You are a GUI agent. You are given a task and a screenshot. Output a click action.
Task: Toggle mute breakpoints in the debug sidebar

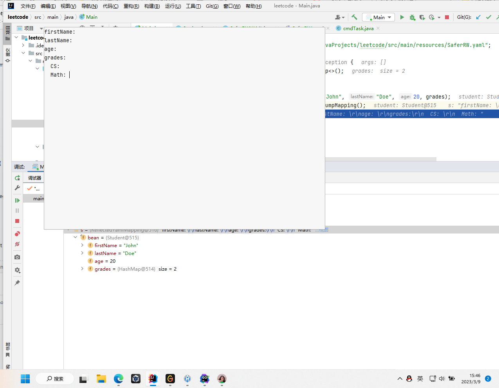pyautogui.click(x=17, y=244)
